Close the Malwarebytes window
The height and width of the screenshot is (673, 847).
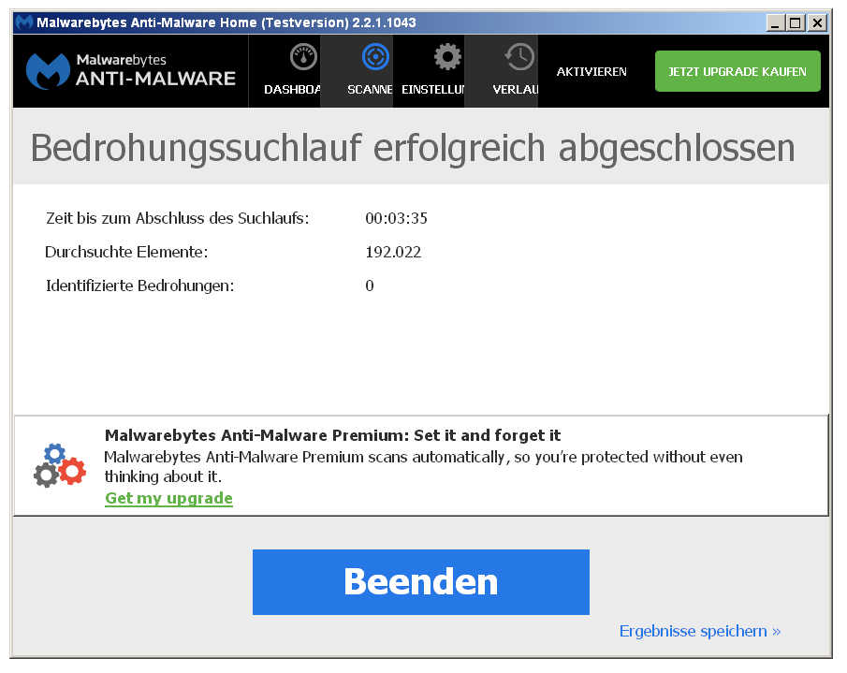coord(817,23)
